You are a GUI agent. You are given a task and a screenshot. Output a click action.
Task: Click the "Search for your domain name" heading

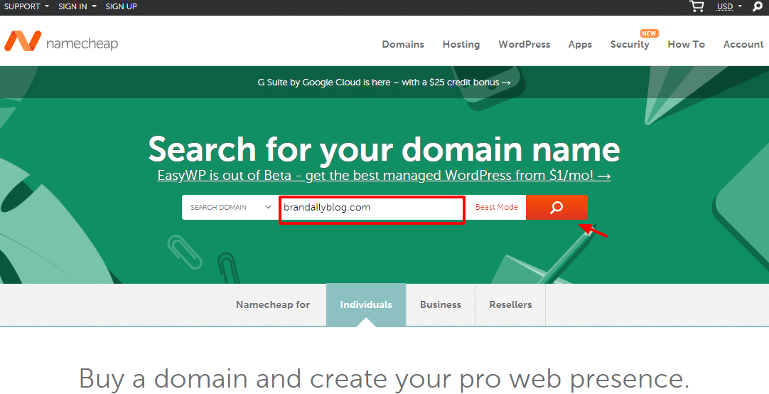(x=384, y=149)
